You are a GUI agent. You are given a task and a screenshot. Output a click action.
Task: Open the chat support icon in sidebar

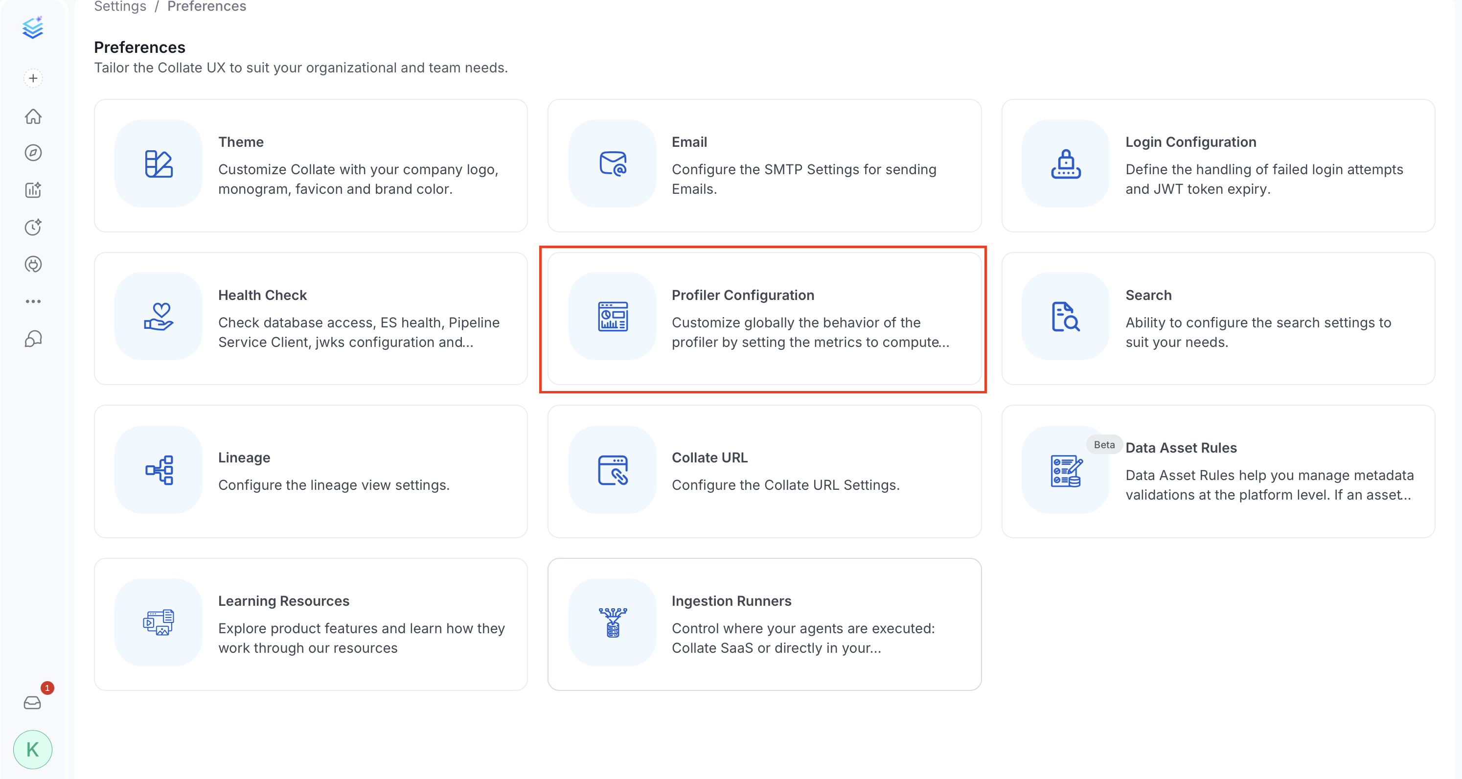pyautogui.click(x=33, y=339)
